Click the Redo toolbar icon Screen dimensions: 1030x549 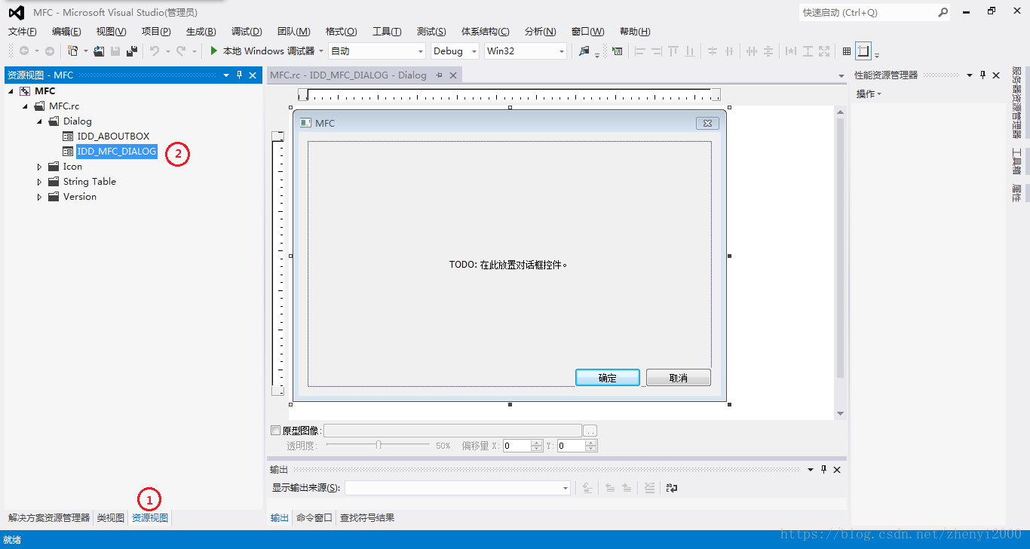click(181, 51)
